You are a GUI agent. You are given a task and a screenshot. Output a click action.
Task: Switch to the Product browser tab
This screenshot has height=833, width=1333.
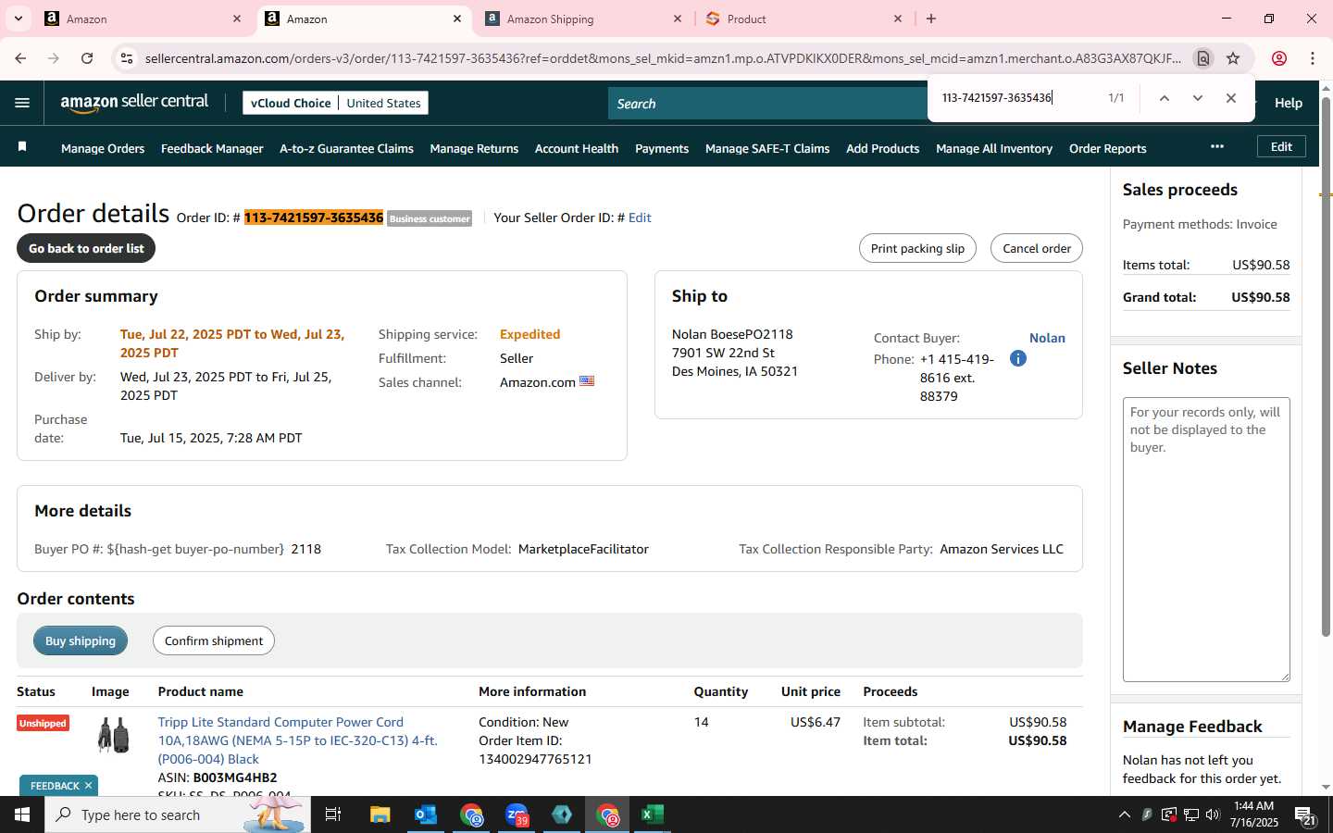click(x=805, y=19)
